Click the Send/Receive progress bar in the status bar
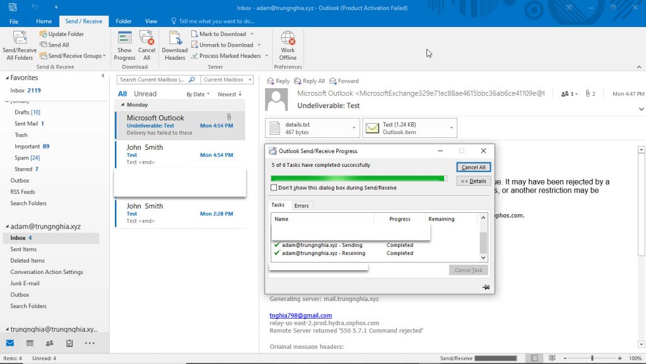The width and height of the screenshot is (646, 364). 496,358
